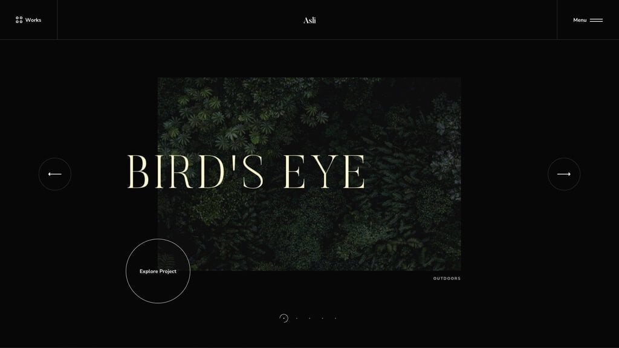
Task: Select the third slide pagination dot
Action: click(x=309, y=318)
